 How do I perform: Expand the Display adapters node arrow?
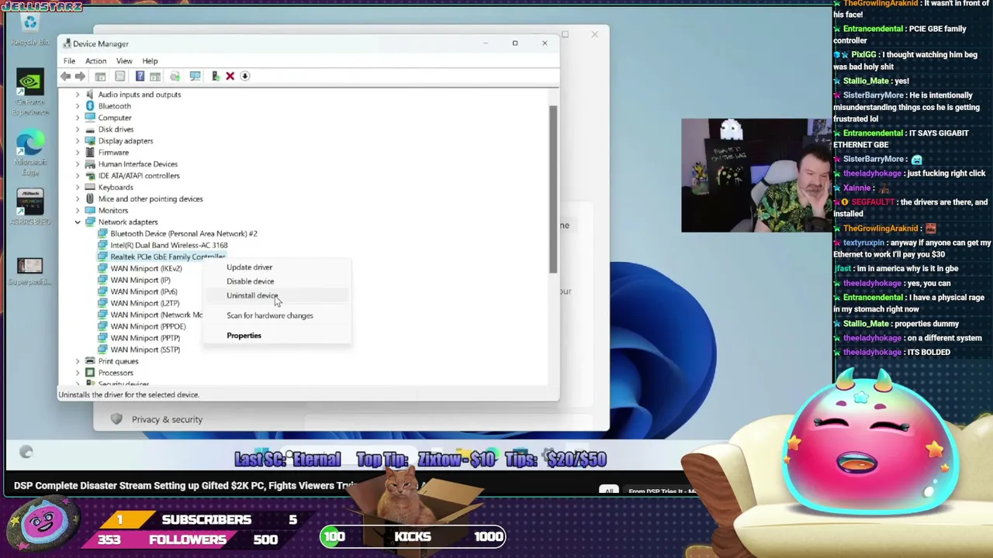(77, 141)
